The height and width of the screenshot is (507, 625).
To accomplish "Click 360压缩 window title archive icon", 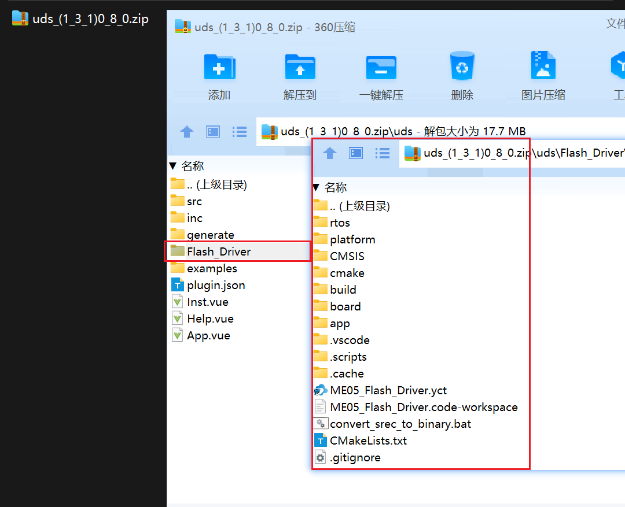I will click(x=182, y=26).
